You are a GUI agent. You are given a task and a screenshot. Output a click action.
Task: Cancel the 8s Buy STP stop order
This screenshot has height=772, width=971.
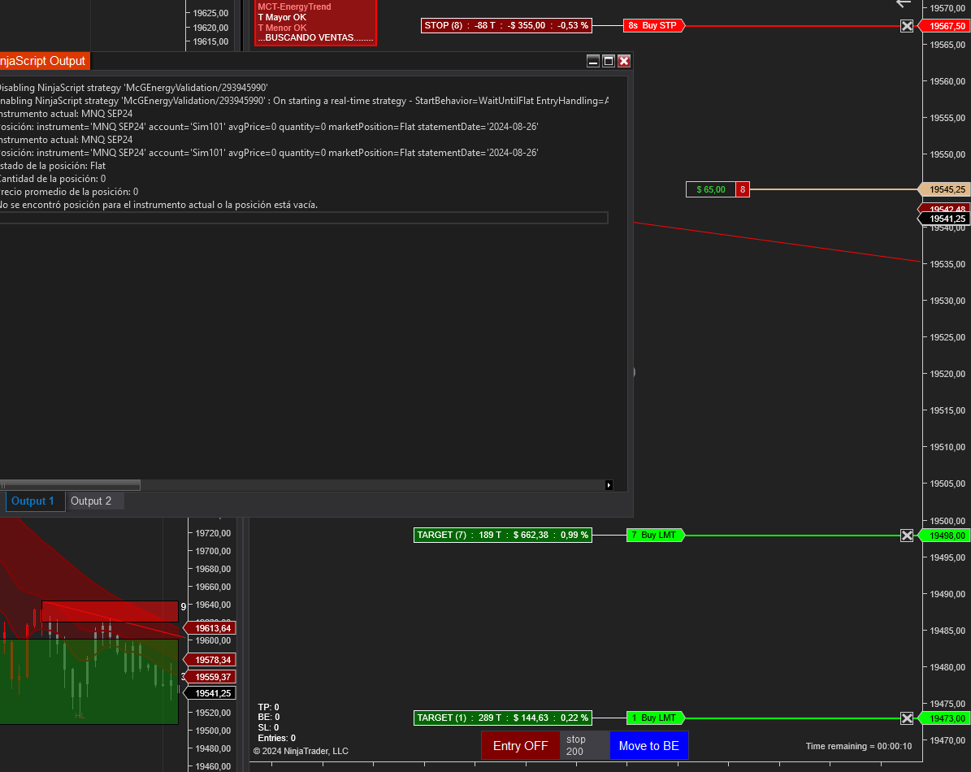pyautogui.click(x=907, y=26)
